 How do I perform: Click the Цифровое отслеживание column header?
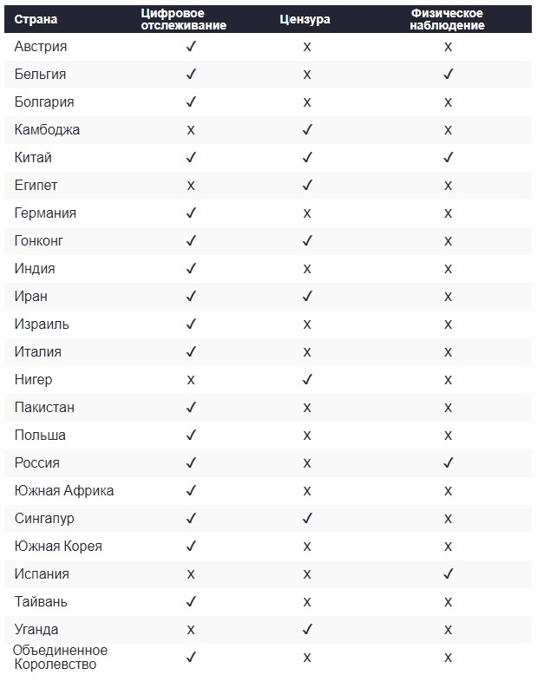pos(183,19)
